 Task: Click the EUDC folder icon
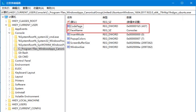pos(13,69)
